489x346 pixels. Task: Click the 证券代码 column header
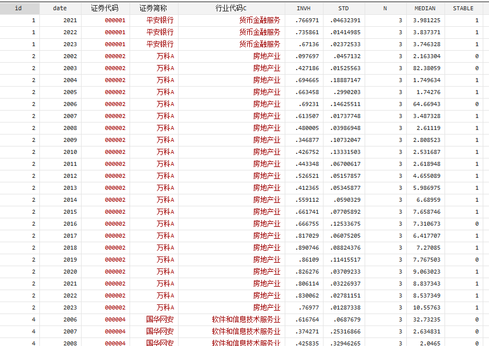105,9
